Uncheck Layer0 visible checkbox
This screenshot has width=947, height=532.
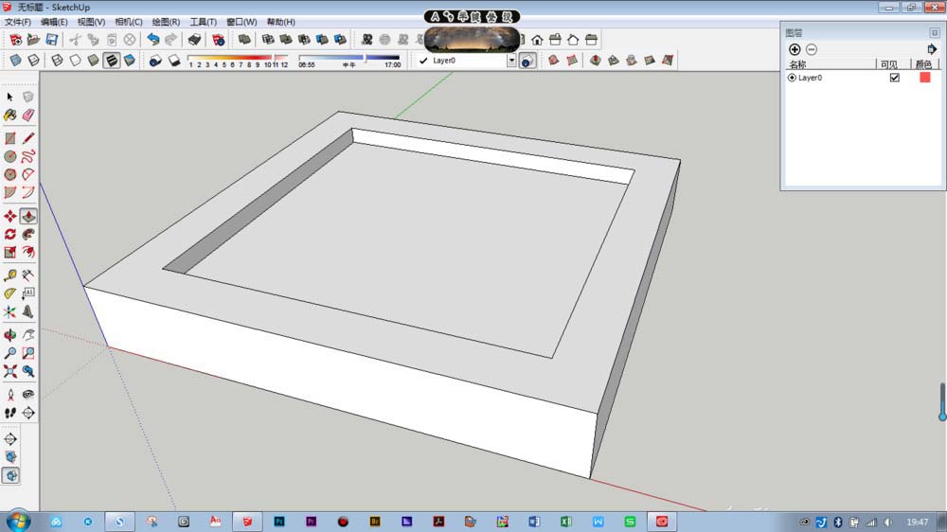(x=894, y=78)
